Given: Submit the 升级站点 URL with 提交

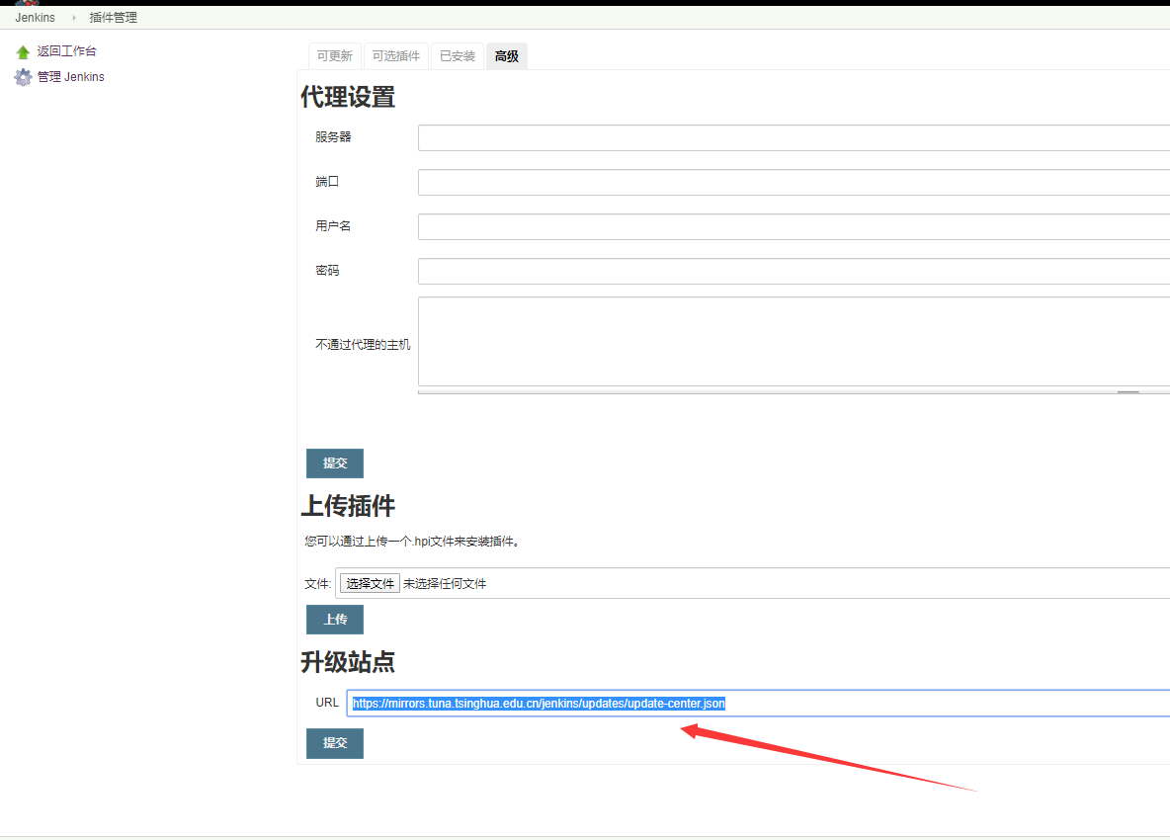Looking at the screenshot, I should pyautogui.click(x=335, y=743).
